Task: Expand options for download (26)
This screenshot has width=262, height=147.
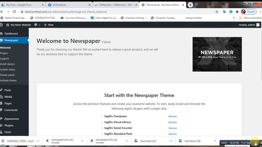Action: click(215, 141)
